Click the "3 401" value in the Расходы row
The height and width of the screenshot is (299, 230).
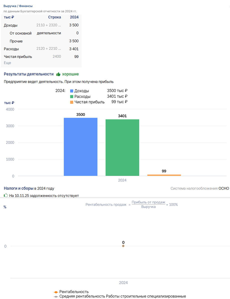point(74,49)
